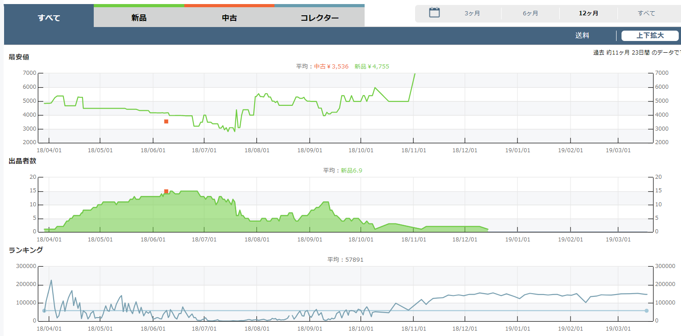Image resolution: width=681 pixels, height=336 pixels.
Task: Click the 中古 ¥3,536 average legend
Action: [x=331, y=67]
